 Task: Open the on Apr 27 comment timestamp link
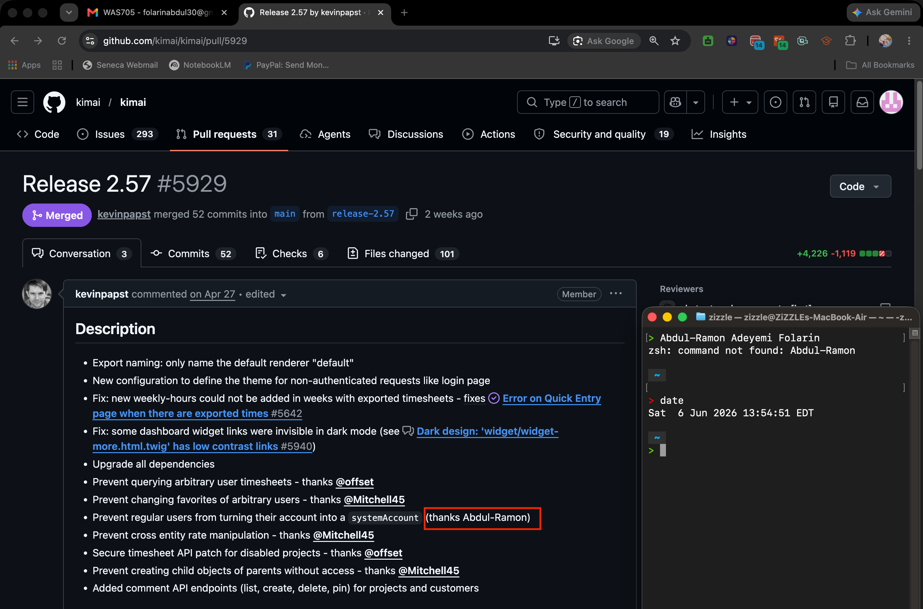[212, 294]
